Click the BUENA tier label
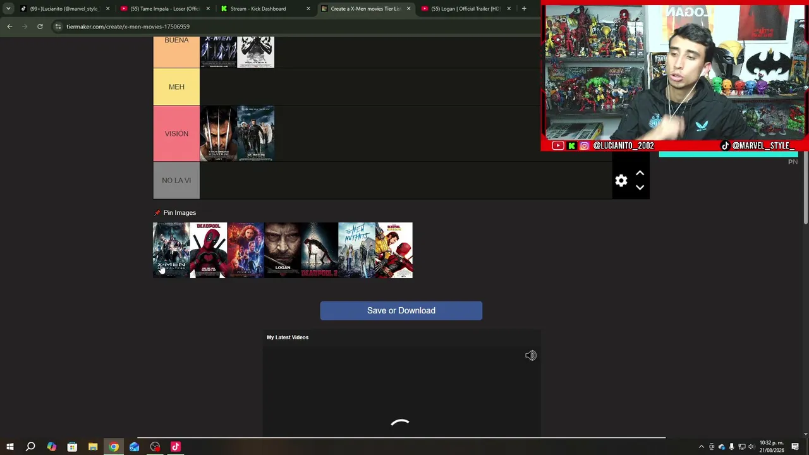809x455 pixels. [176, 52]
